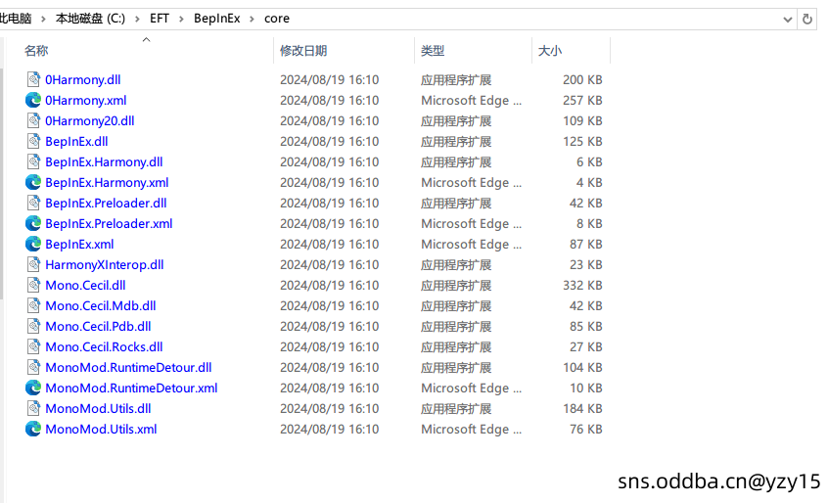Expand the chevron after 本地磁盘 (C:)
The height and width of the screenshot is (503, 828).
pos(137,19)
